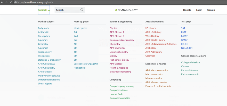The width and height of the screenshot is (227, 106).
Task: Select Arithmetic from Math by subject
Action: tap(43, 32)
